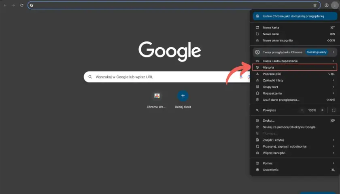
Task: Click the toolbox icon beside Więcej narzędzi
Action: 257,153
